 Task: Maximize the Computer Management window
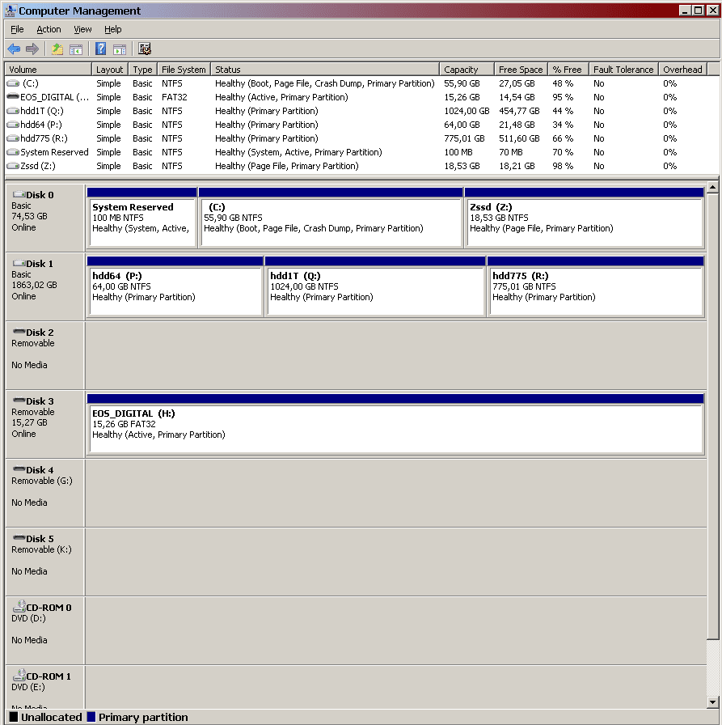coord(699,11)
